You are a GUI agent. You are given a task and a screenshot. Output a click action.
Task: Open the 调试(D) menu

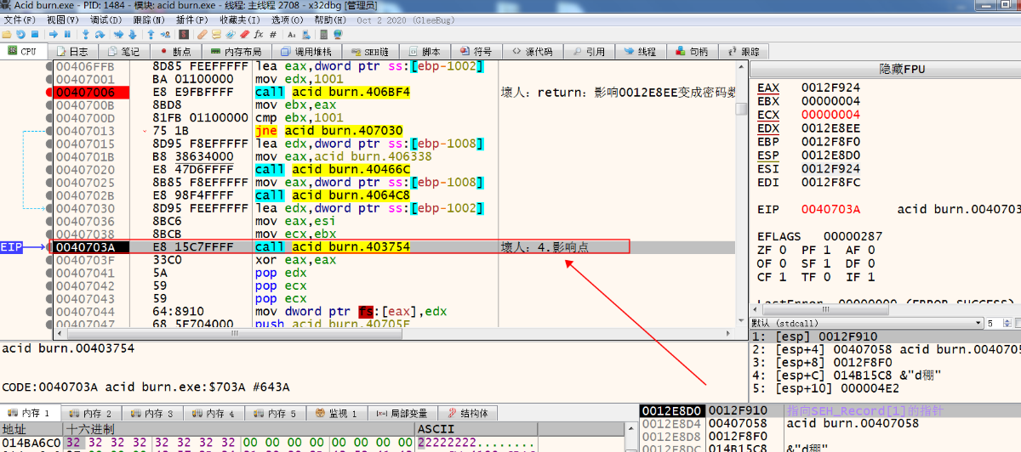click(106, 19)
